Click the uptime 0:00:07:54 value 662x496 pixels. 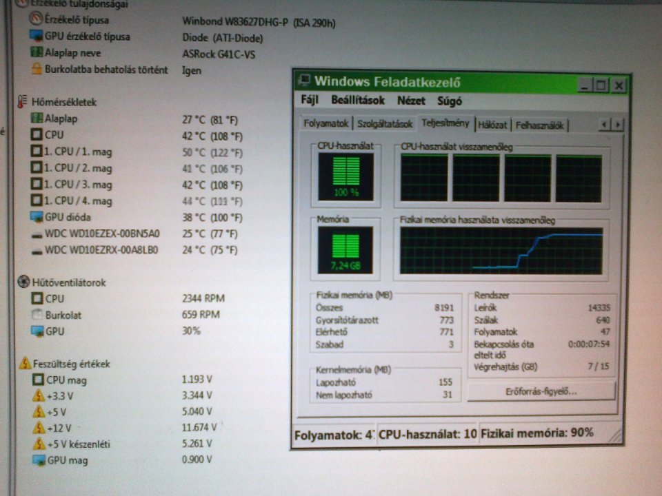coord(589,344)
